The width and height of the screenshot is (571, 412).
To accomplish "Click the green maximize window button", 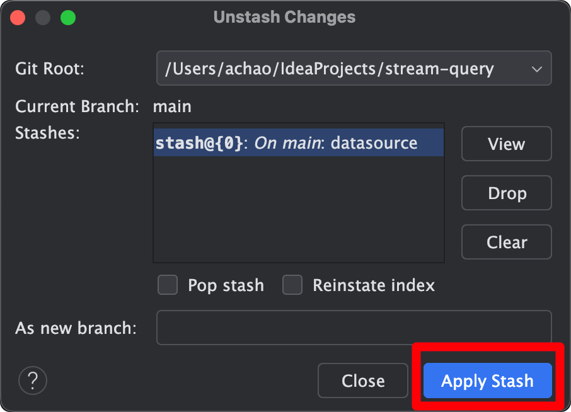I will pos(67,17).
